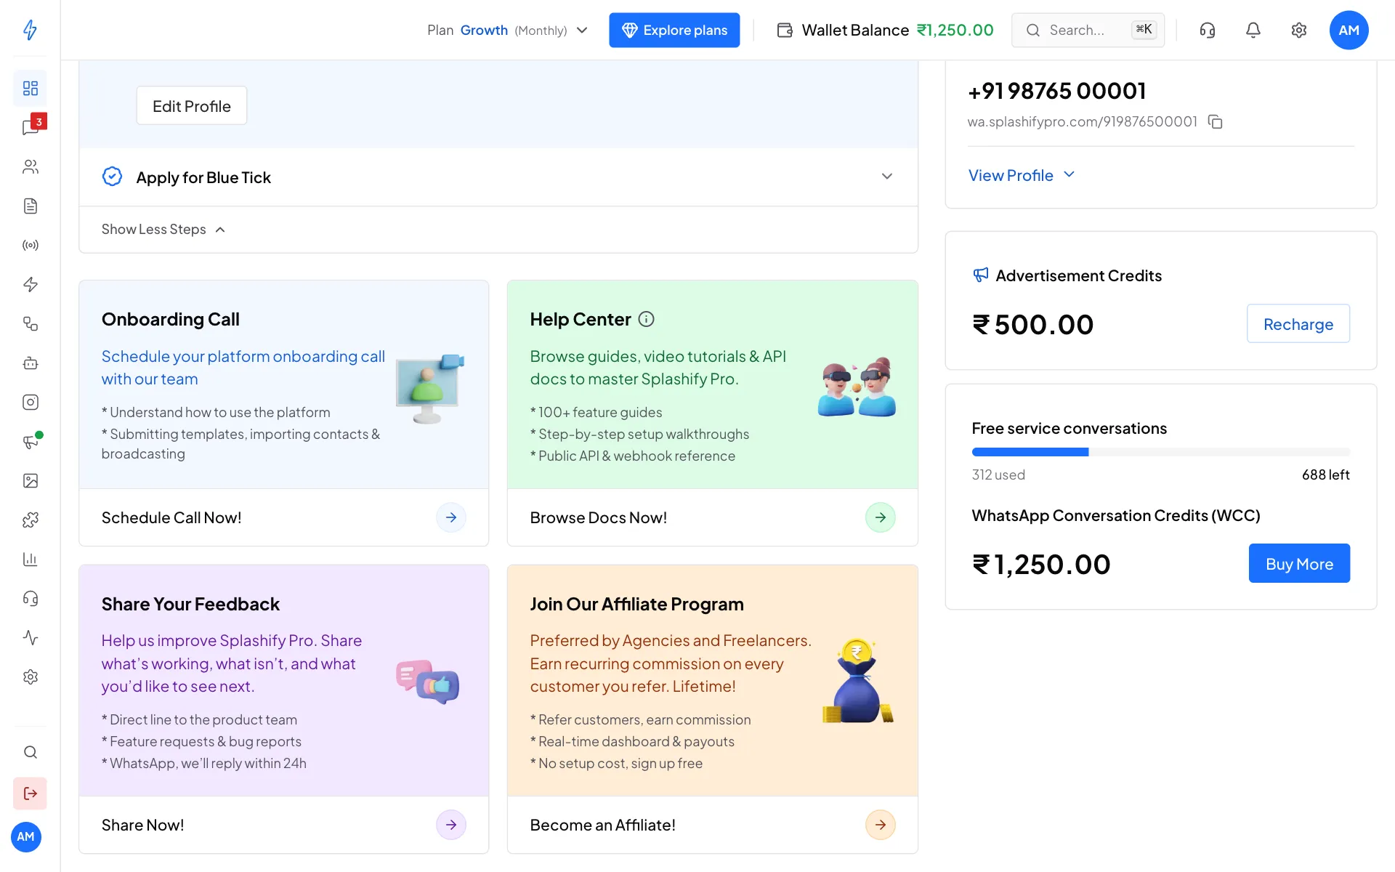Expand View Profile details
The image size is (1395, 872).
click(x=1021, y=175)
